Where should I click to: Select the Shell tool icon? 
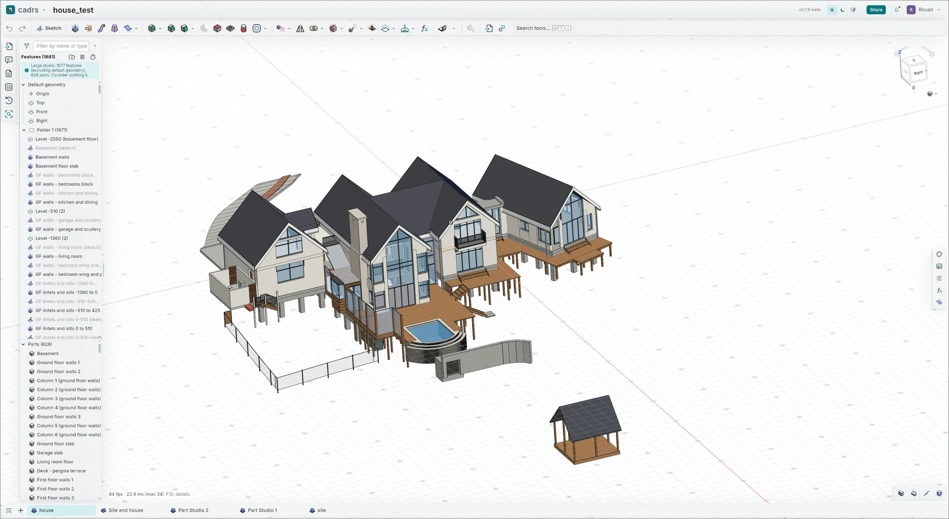[257, 29]
